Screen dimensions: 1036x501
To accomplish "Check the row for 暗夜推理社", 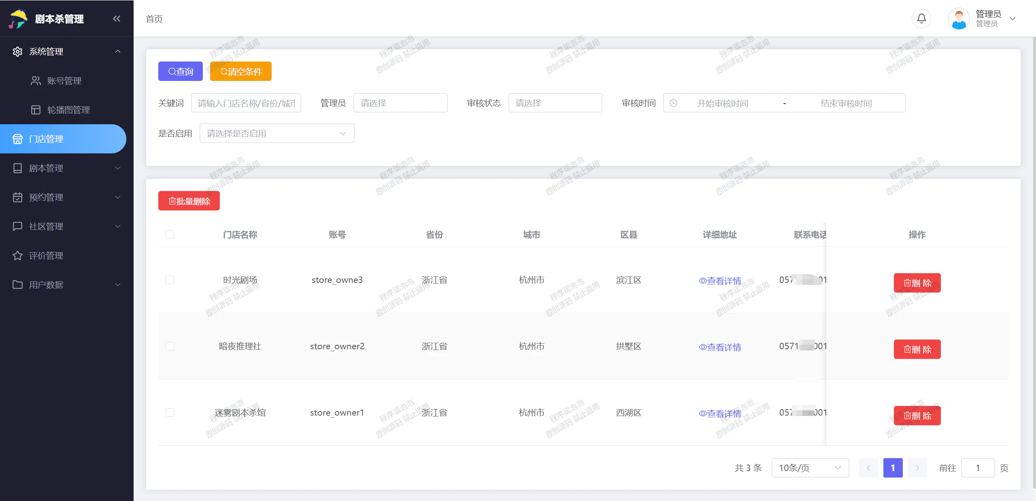I will (170, 346).
